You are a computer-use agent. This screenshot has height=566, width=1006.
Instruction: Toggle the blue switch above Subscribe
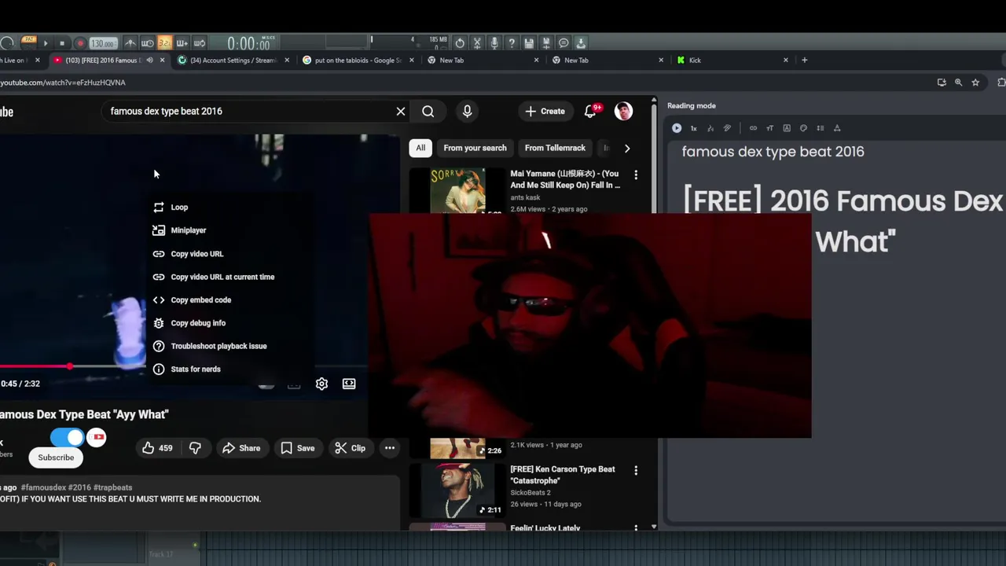pyautogui.click(x=68, y=437)
